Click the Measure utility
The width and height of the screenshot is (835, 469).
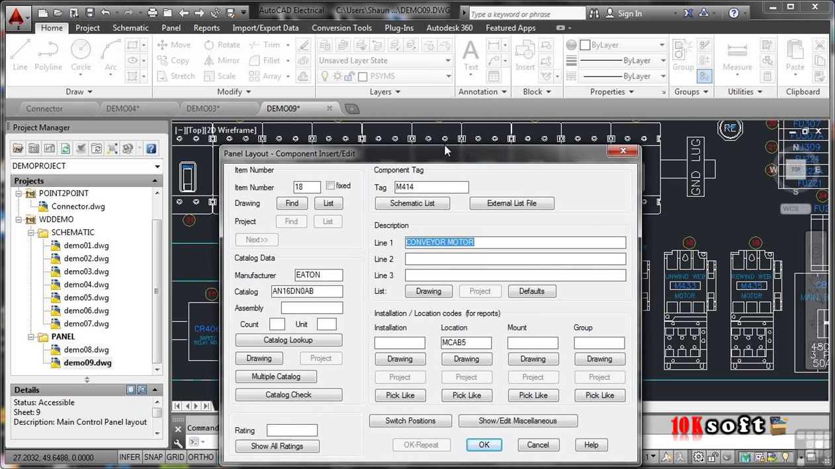click(737, 55)
